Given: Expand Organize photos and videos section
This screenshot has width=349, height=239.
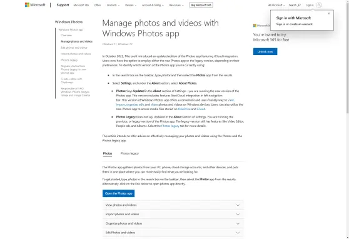Looking at the screenshot, I should tap(173, 223).
